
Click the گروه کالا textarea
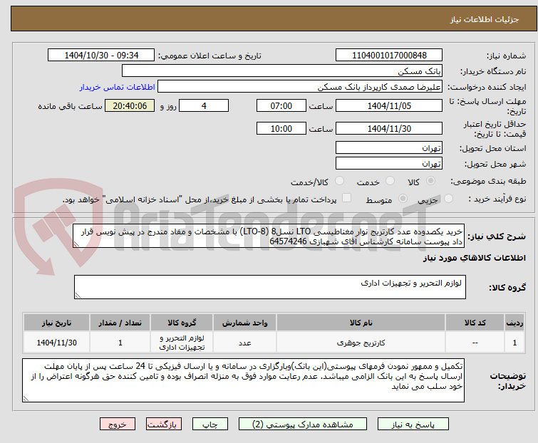tap(270, 287)
